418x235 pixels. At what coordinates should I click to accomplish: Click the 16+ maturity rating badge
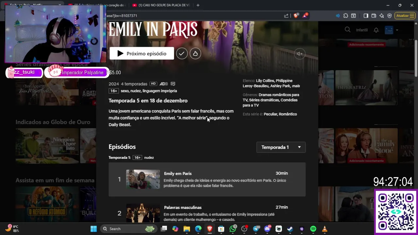(114, 91)
